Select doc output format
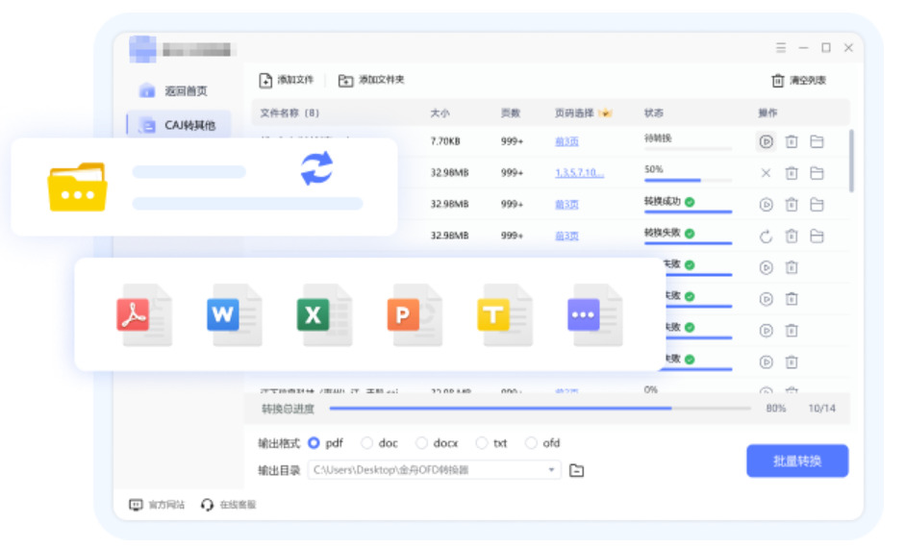The image size is (905, 548). [366, 443]
